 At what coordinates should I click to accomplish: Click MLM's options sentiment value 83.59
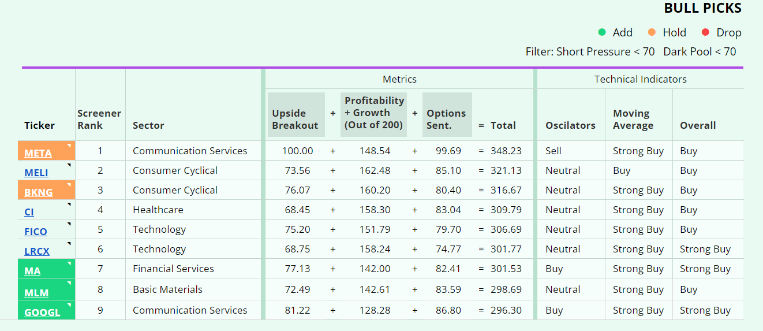[448, 289]
